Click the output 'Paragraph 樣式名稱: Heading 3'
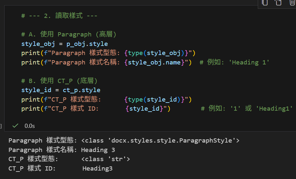Image resolution: width=296 pixels, height=179 pixels. click(x=62, y=150)
